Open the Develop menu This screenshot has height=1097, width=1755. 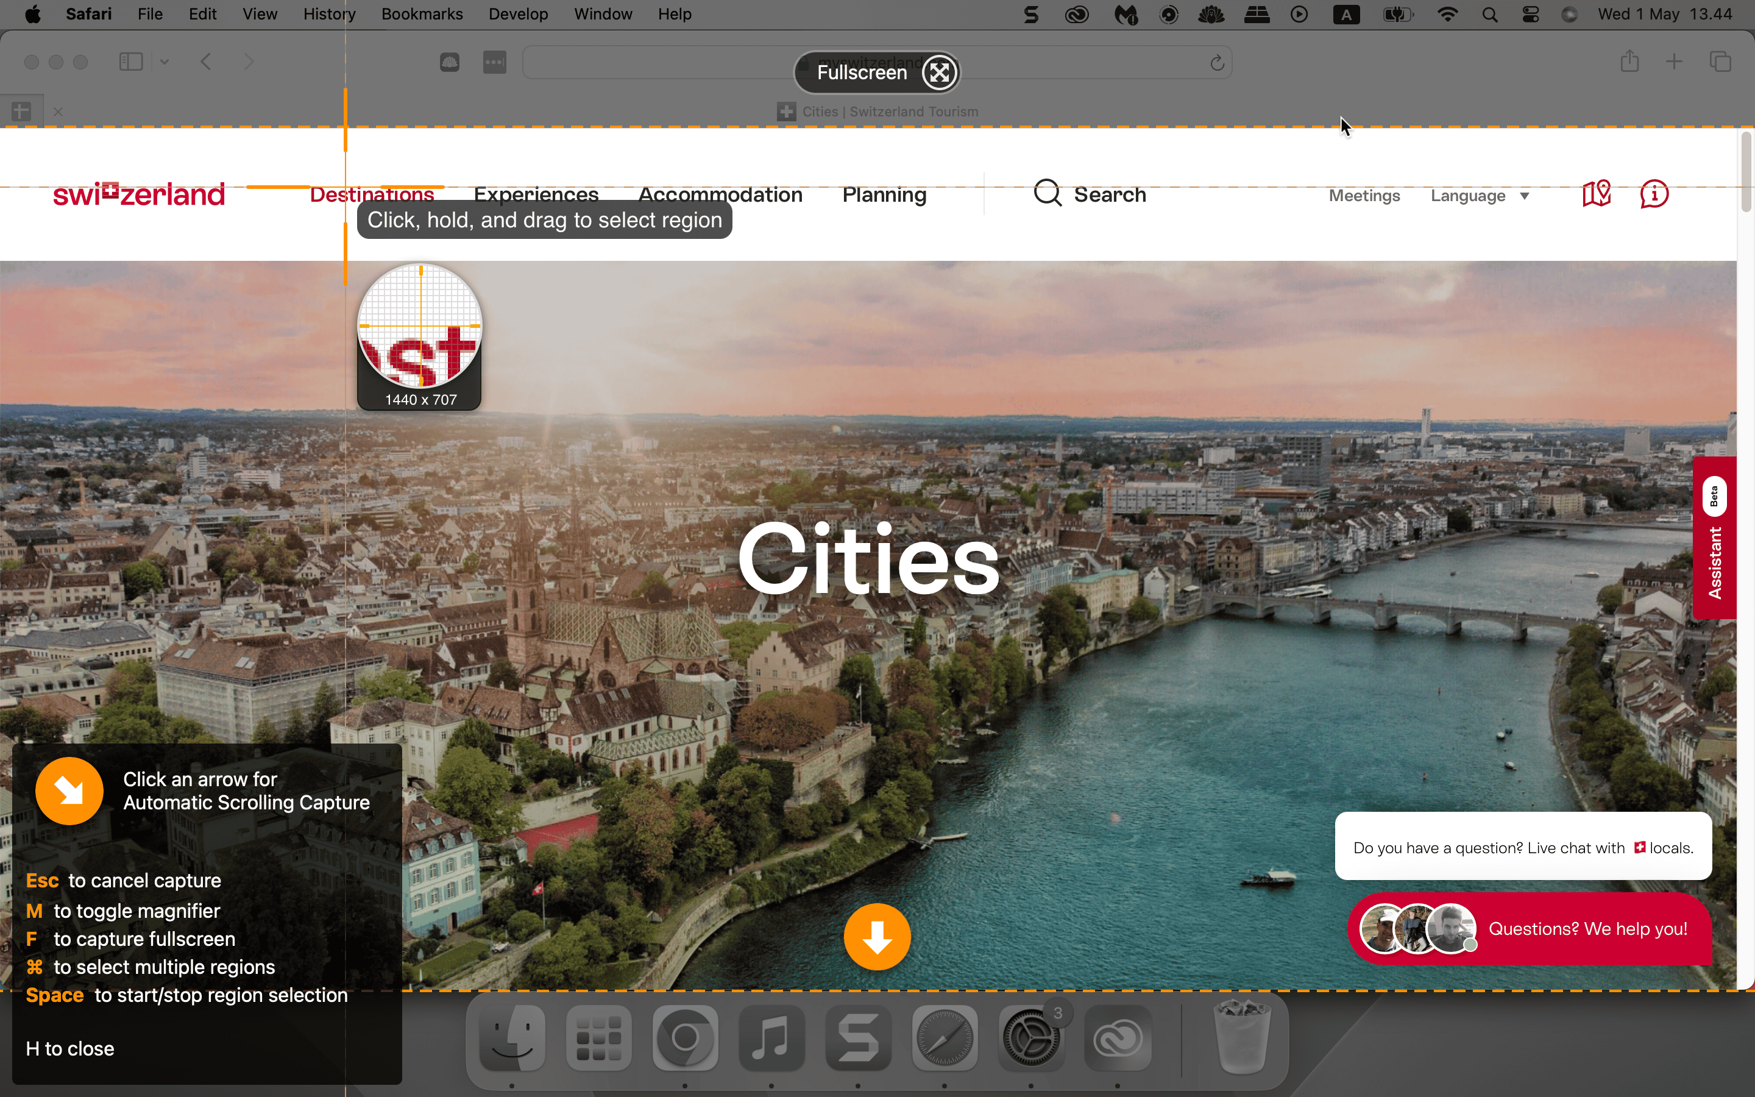tap(518, 15)
